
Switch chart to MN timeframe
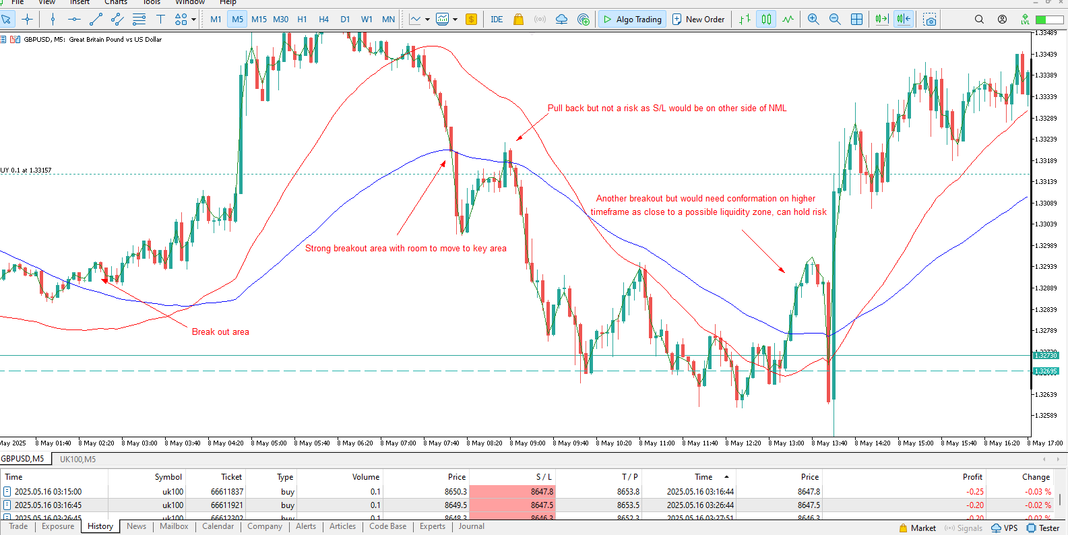click(x=388, y=20)
